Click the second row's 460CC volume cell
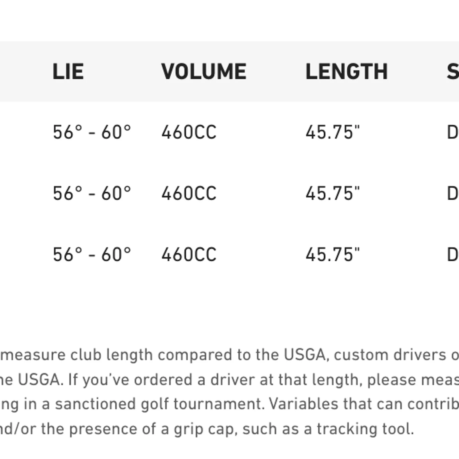Screen dimensions: 459x459 (x=189, y=194)
